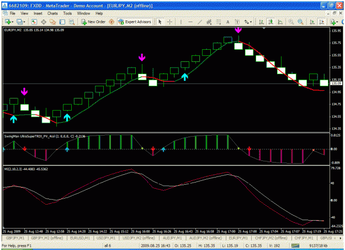Toggle chart auto scroll

(312, 22)
